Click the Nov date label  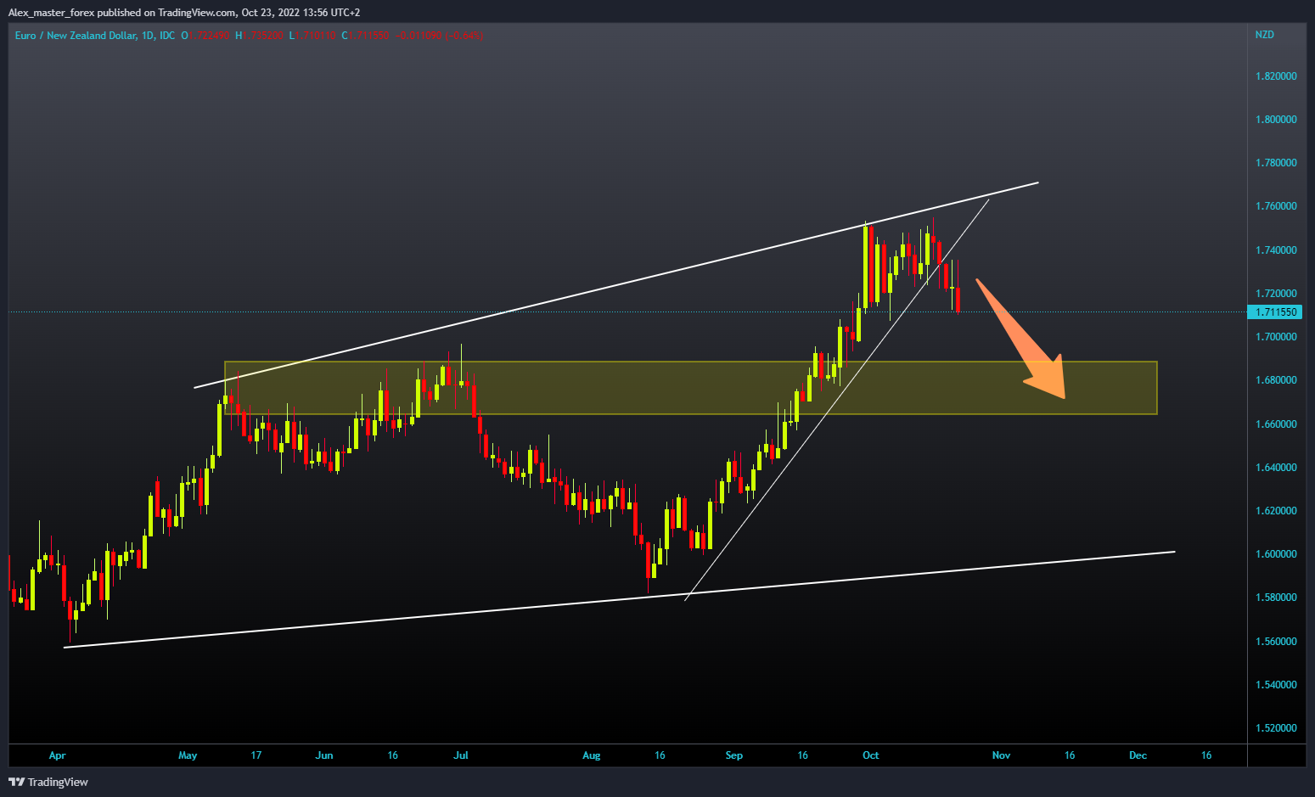click(1002, 755)
